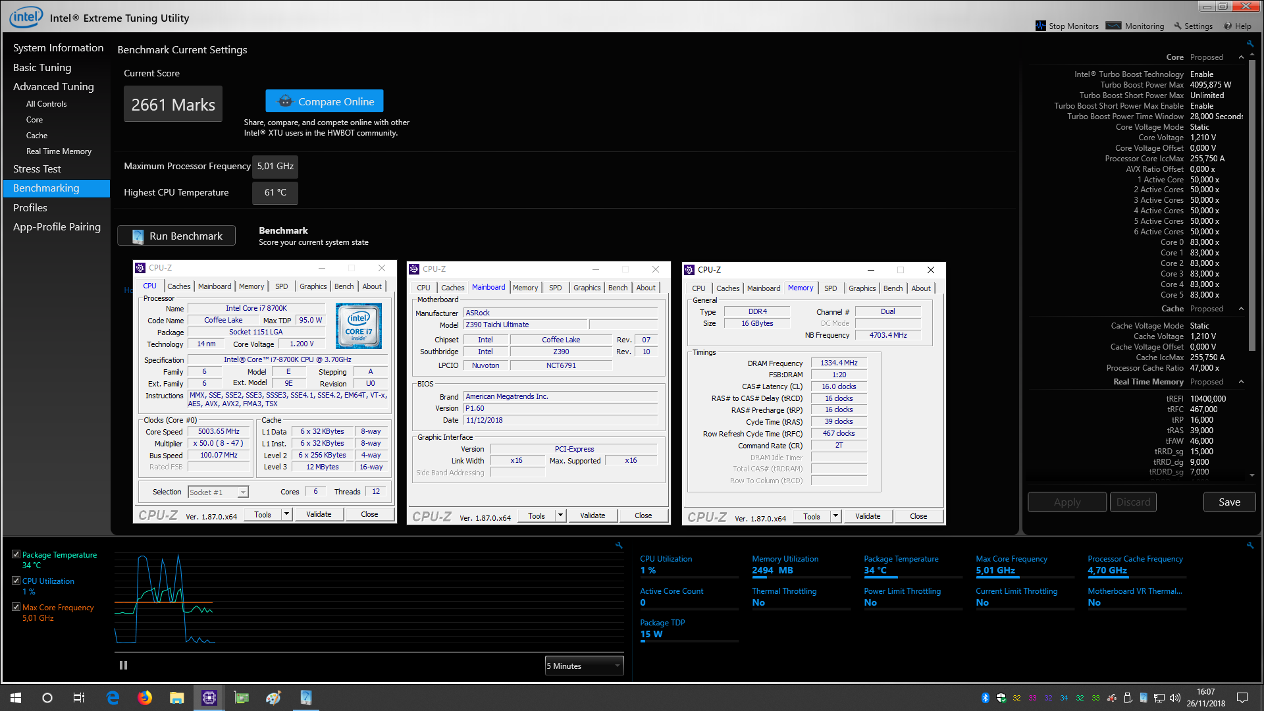Click the Windows Defender shield tray icon

tap(1001, 698)
